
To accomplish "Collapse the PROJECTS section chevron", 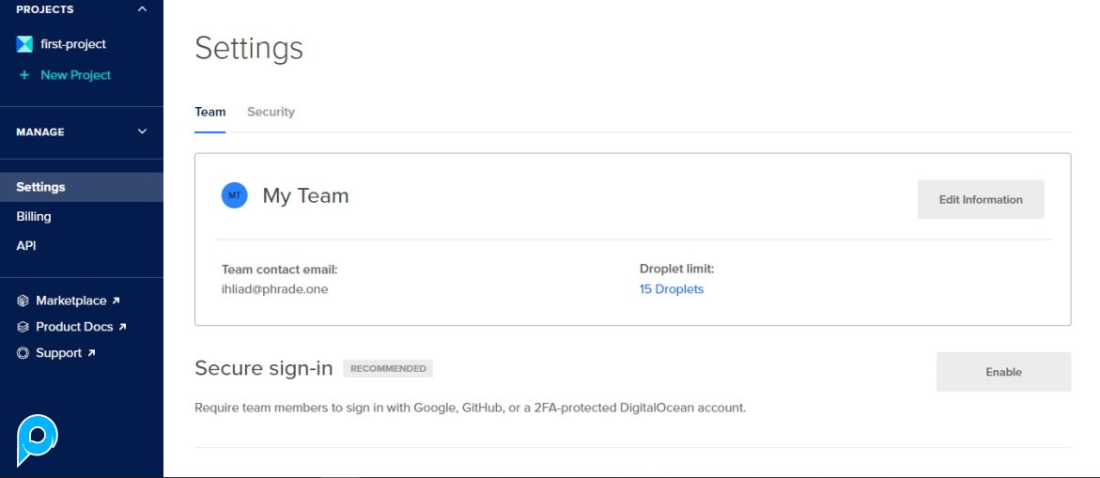I will (142, 9).
